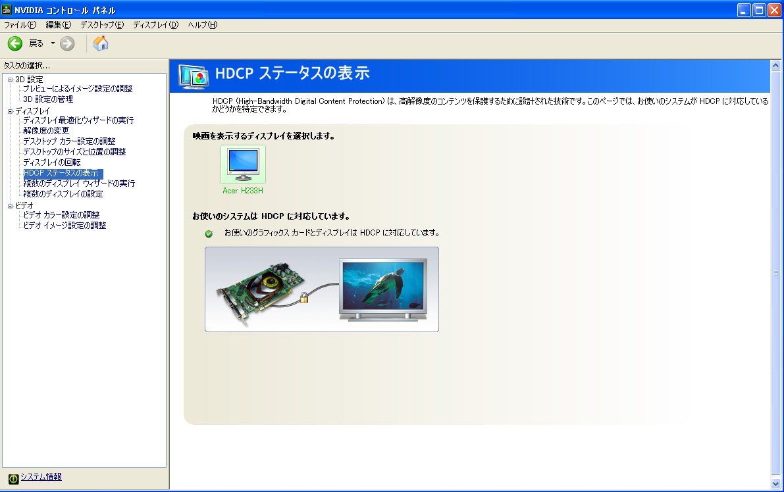784x492 pixels.
Task: Click the system information icon at bottom
Action: [14, 479]
